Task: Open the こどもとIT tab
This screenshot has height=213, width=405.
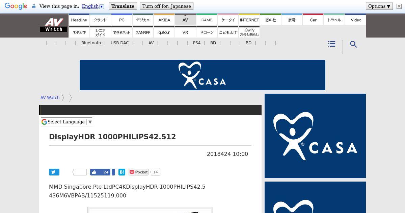Action: pos(228,32)
